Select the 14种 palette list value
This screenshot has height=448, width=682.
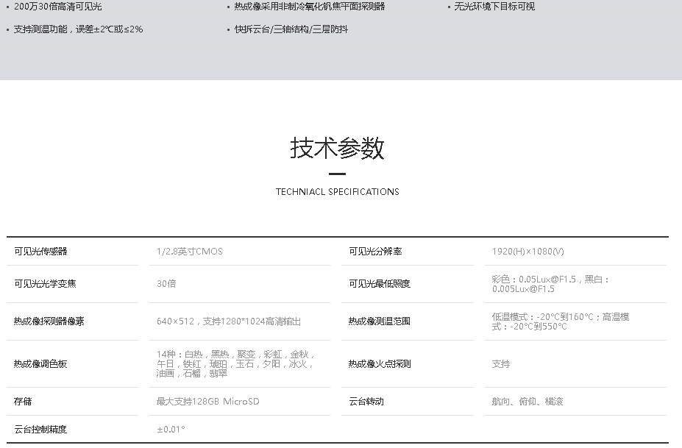pos(235,364)
